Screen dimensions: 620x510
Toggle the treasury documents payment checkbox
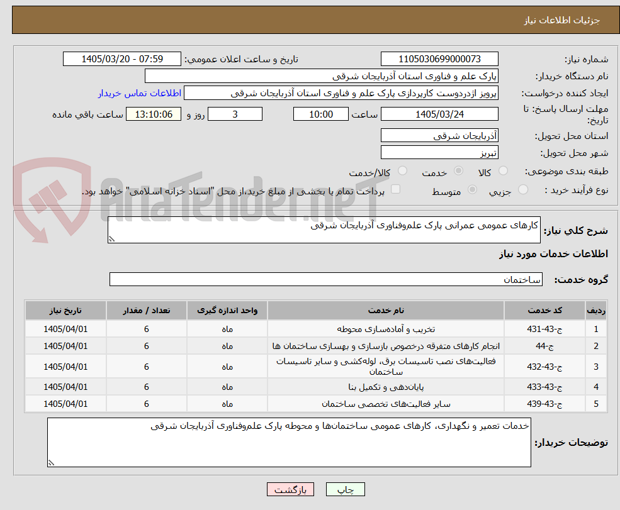395,190
